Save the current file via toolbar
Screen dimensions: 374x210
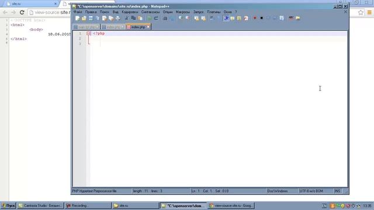pos(91,18)
